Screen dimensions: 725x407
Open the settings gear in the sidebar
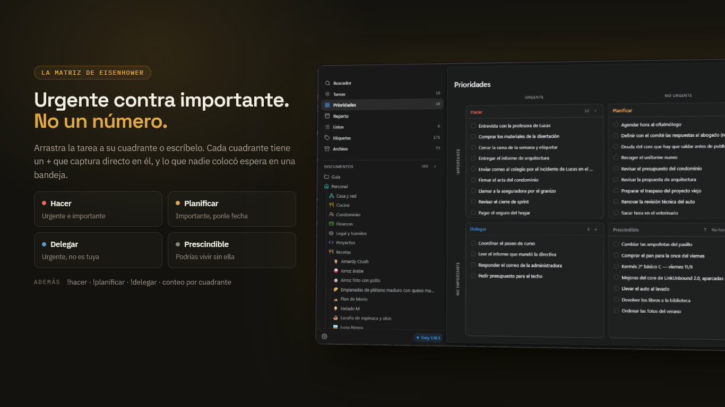324,336
